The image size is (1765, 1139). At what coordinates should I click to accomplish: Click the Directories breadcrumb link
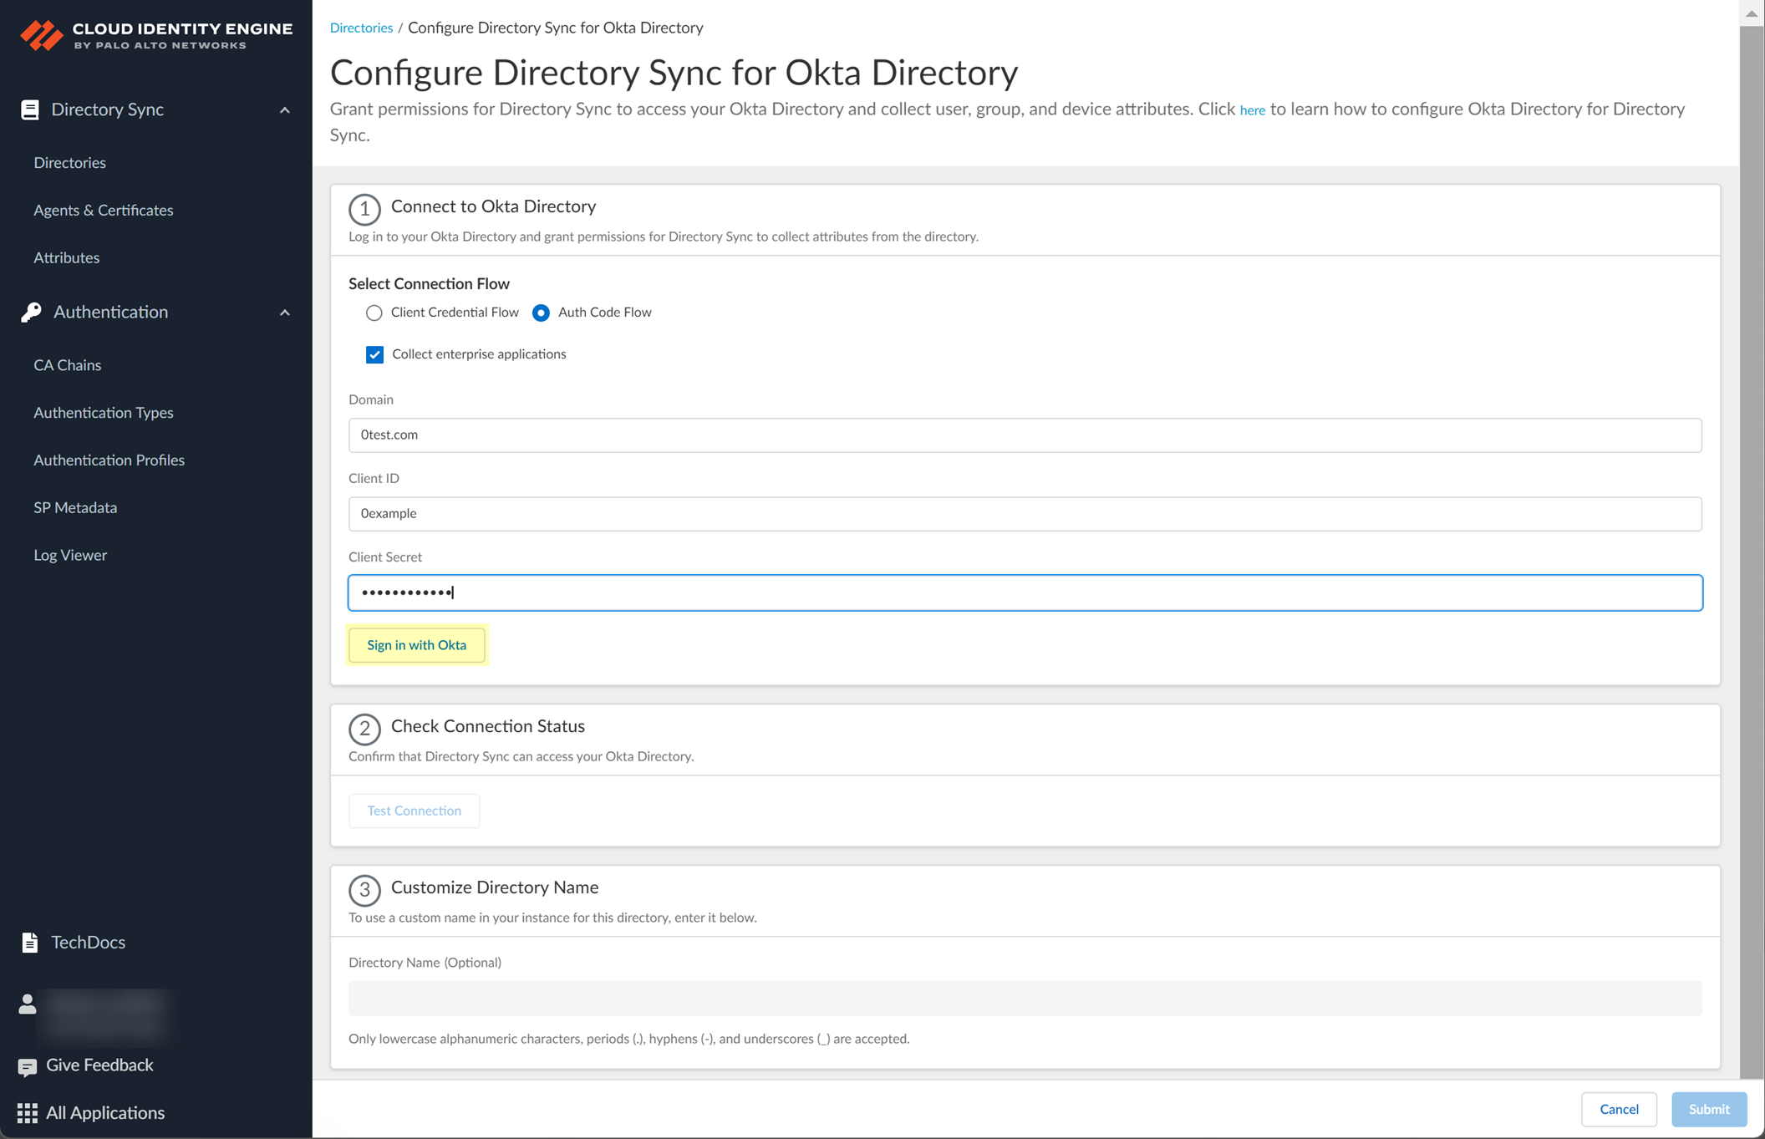[x=361, y=28]
